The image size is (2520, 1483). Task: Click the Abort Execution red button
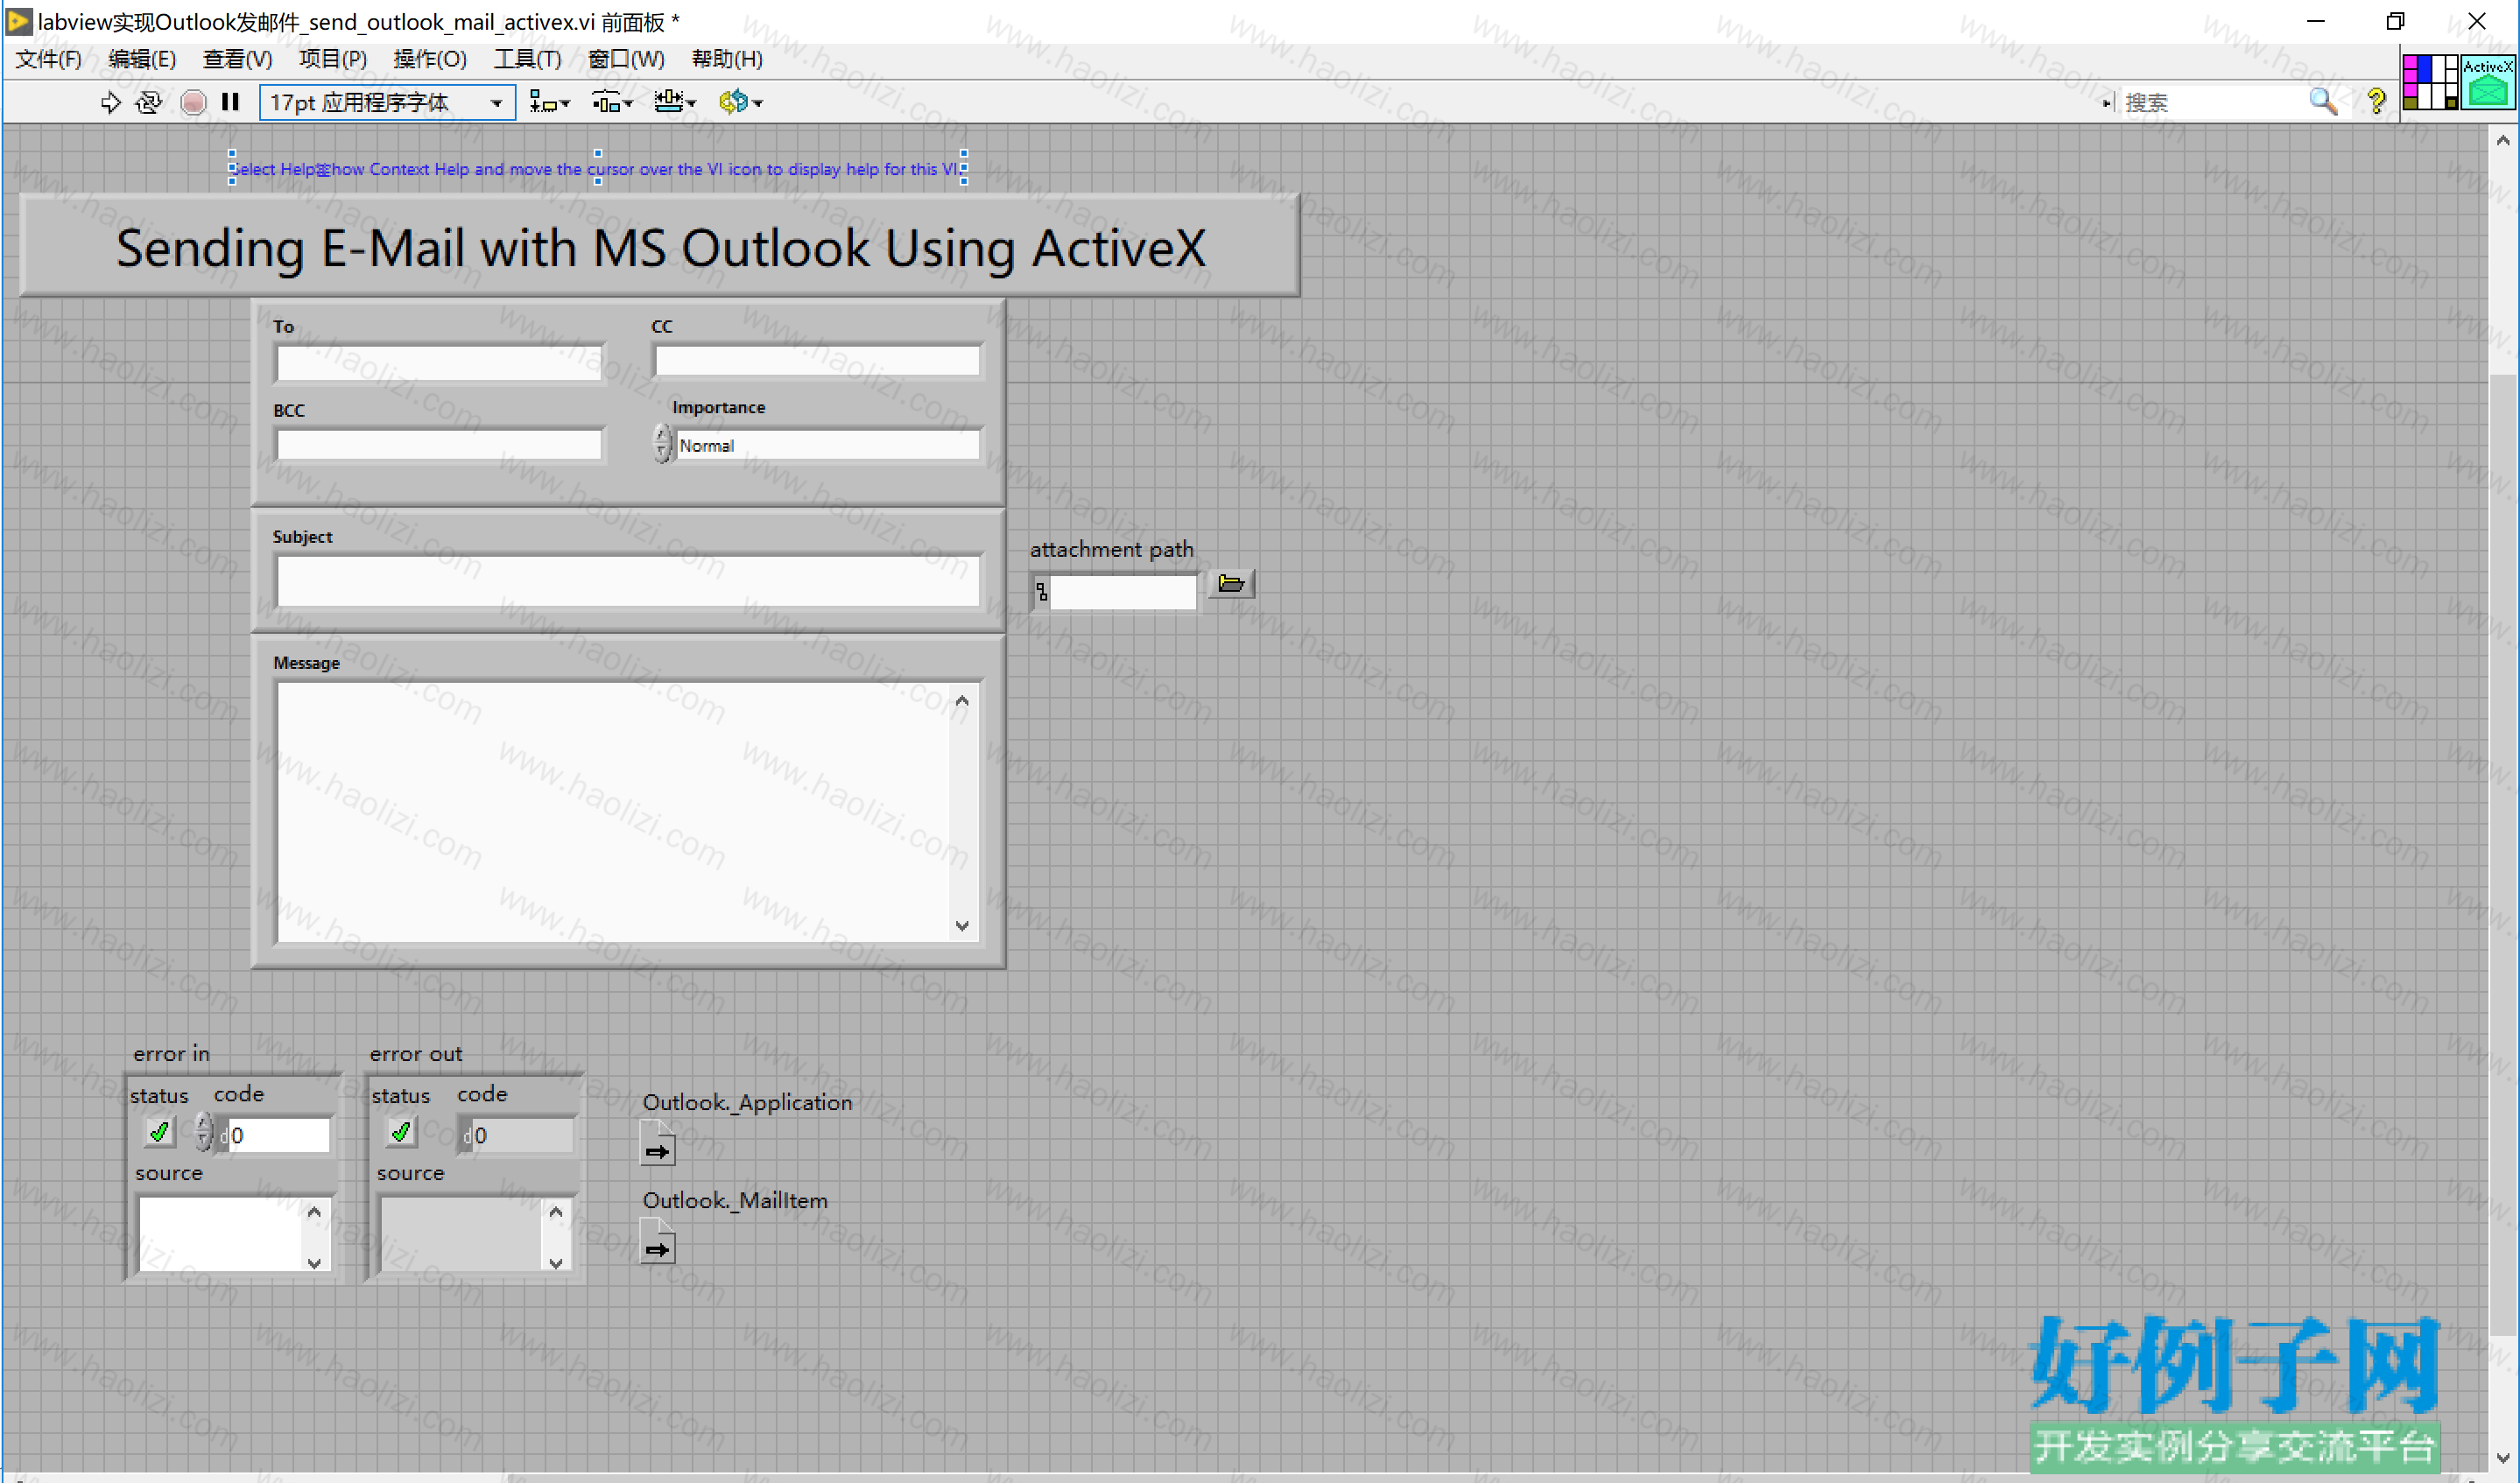[x=194, y=102]
